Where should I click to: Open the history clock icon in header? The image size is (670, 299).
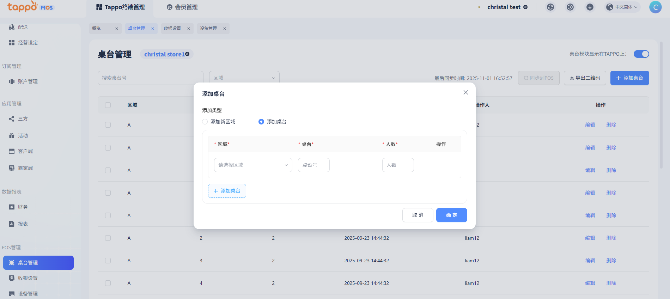pos(570,7)
